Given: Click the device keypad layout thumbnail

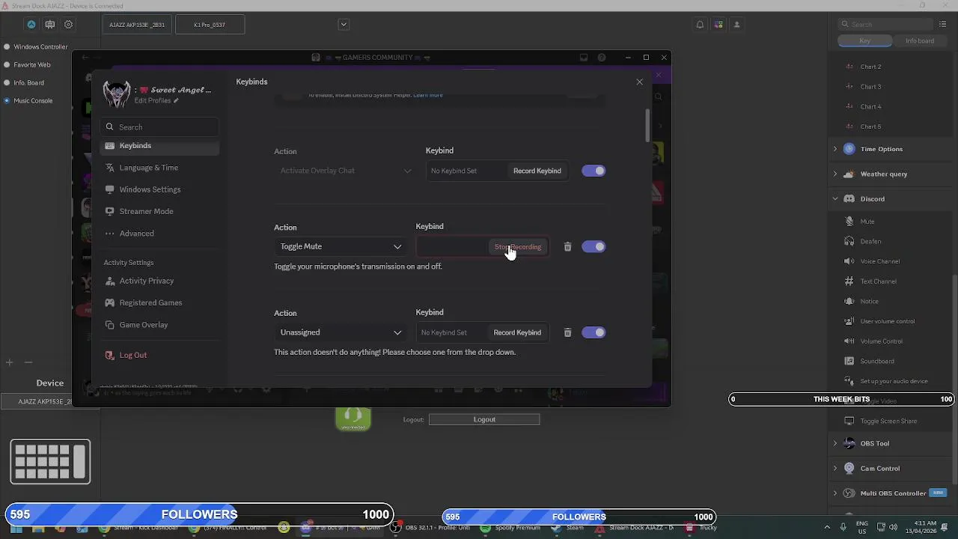Looking at the screenshot, I should point(50,461).
